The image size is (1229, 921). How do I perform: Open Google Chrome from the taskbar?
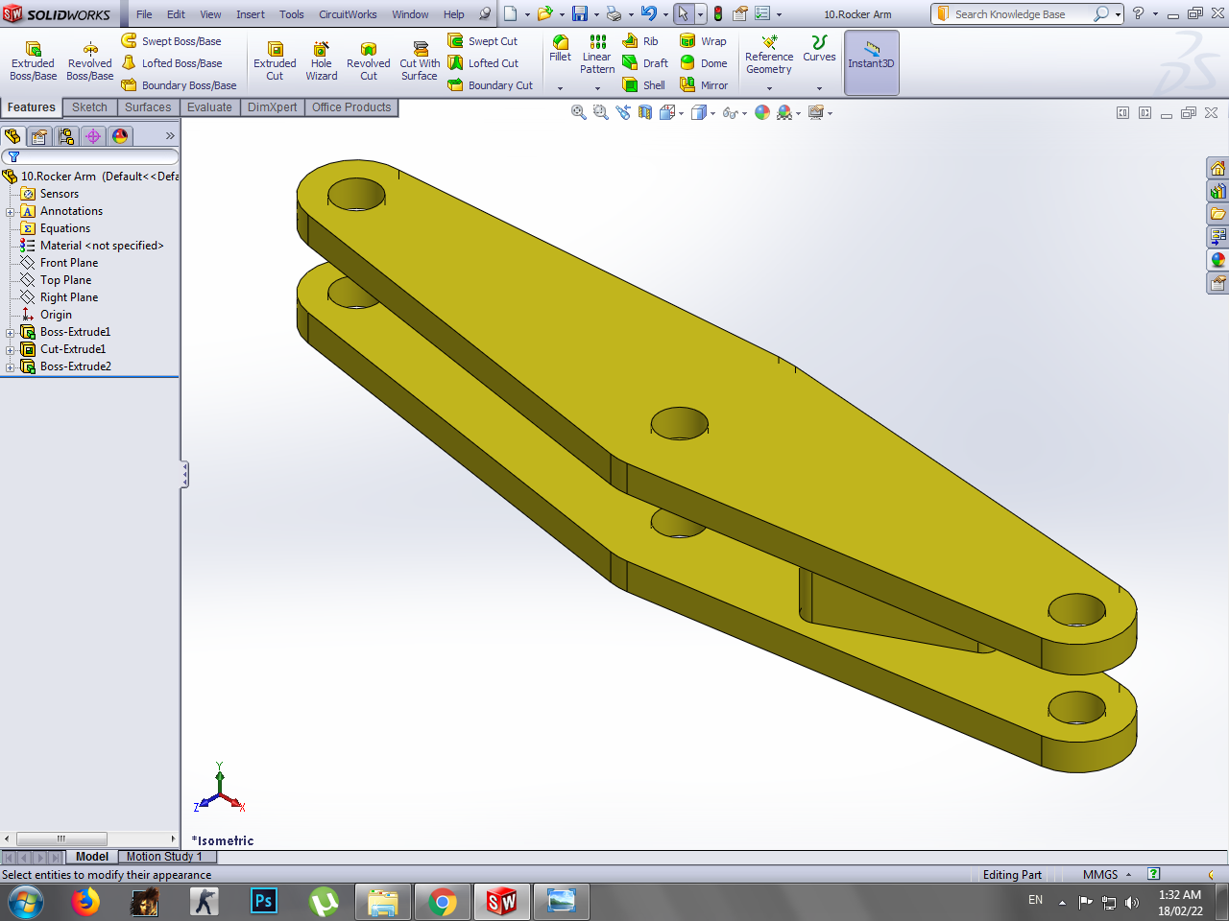[x=443, y=902]
